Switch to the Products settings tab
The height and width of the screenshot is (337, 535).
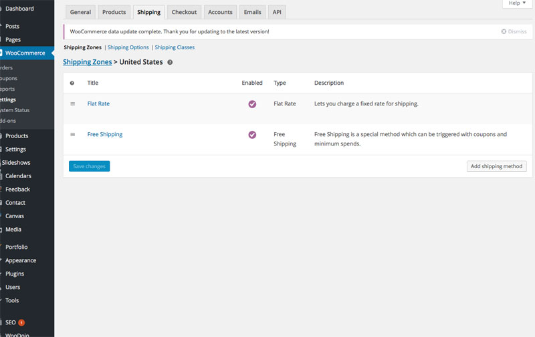click(x=114, y=12)
